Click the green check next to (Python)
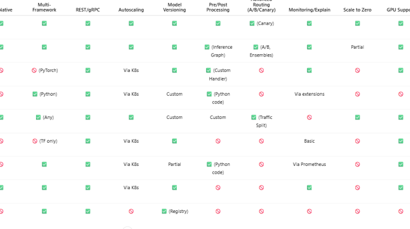 35,94
